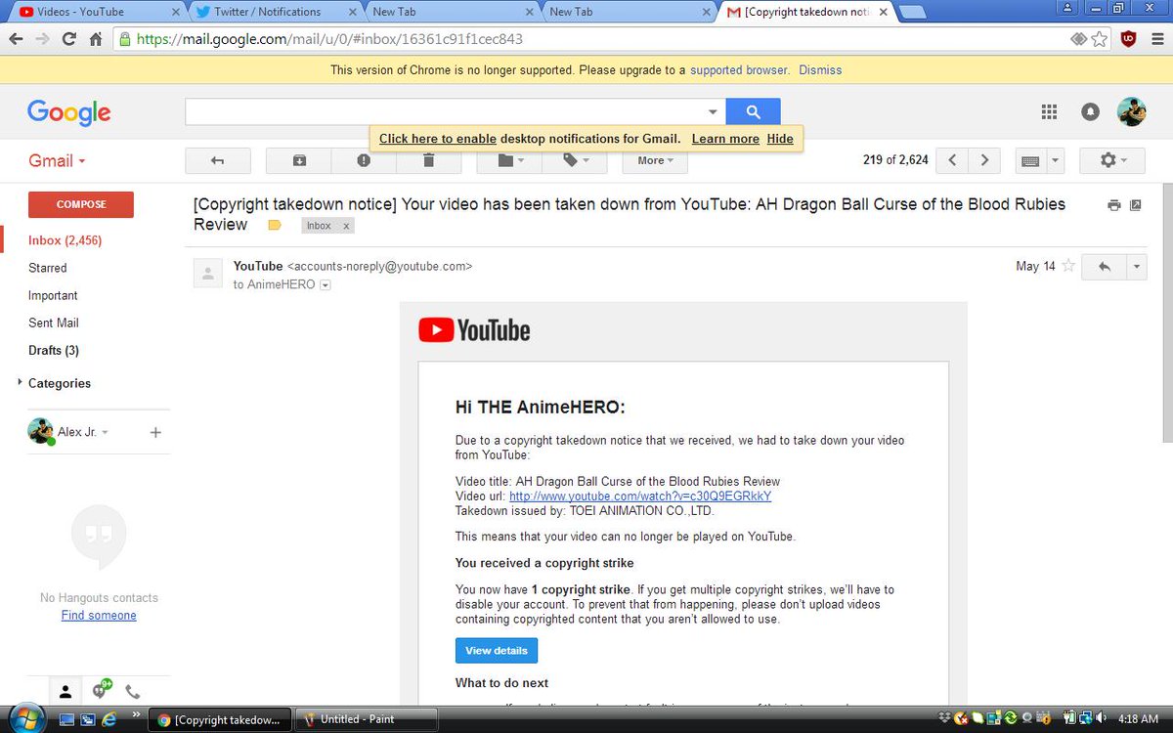Click the blue Gmail search button
This screenshot has width=1173, height=733.
click(753, 111)
